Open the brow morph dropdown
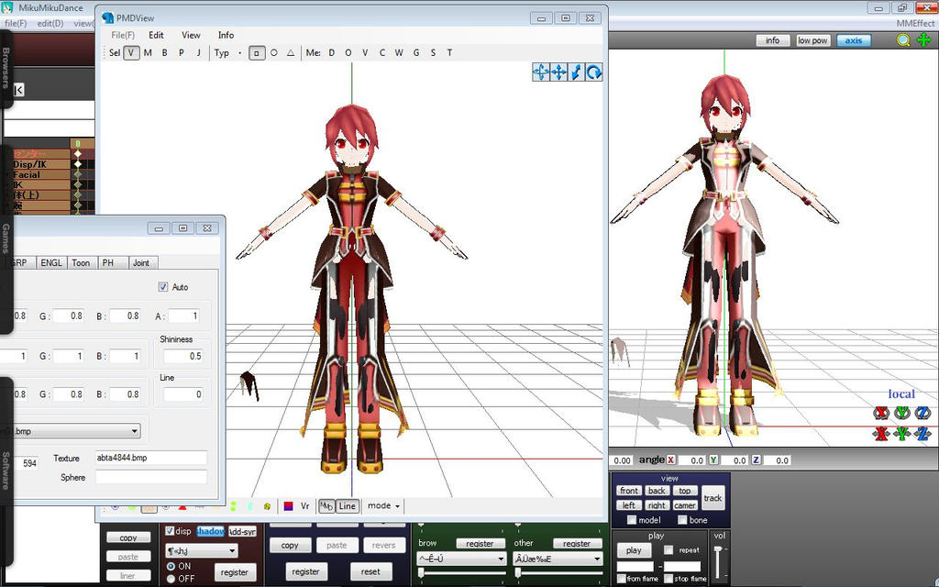Image resolution: width=939 pixels, height=587 pixels. (x=461, y=559)
